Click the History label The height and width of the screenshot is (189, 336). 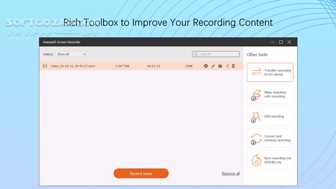click(x=48, y=54)
